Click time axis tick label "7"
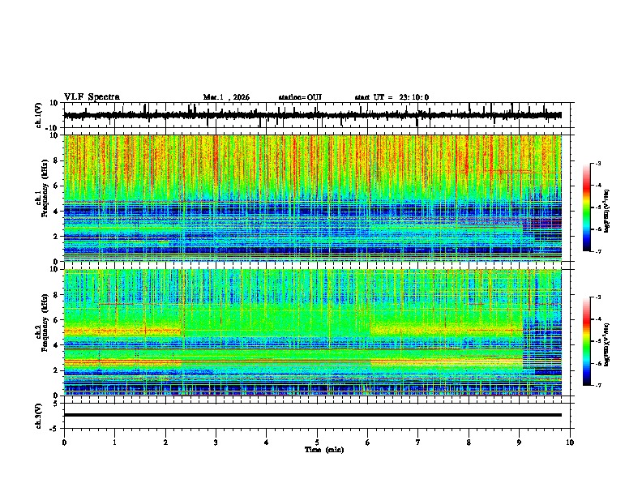Viewport: 642px width, 496px height. click(x=417, y=443)
